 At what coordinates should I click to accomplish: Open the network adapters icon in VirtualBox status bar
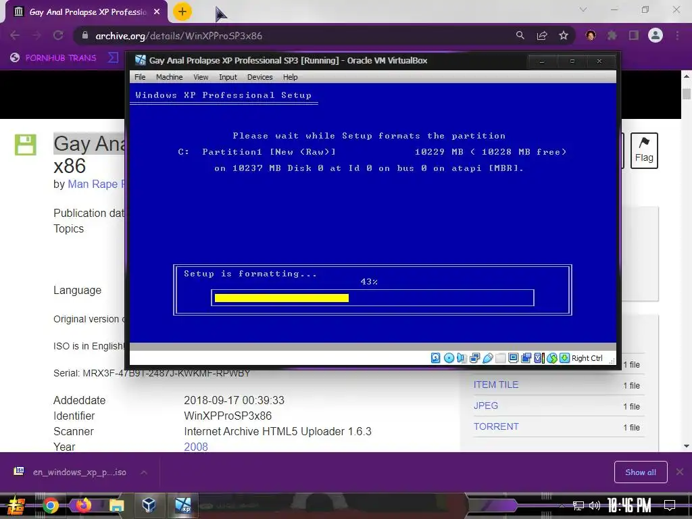tap(475, 358)
